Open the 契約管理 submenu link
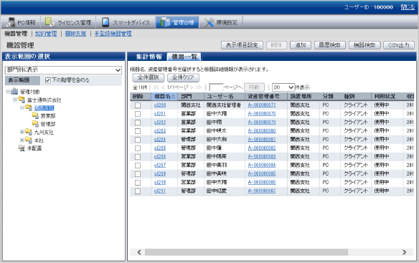Image resolution: width=419 pixels, height=263 pixels. click(46, 34)
